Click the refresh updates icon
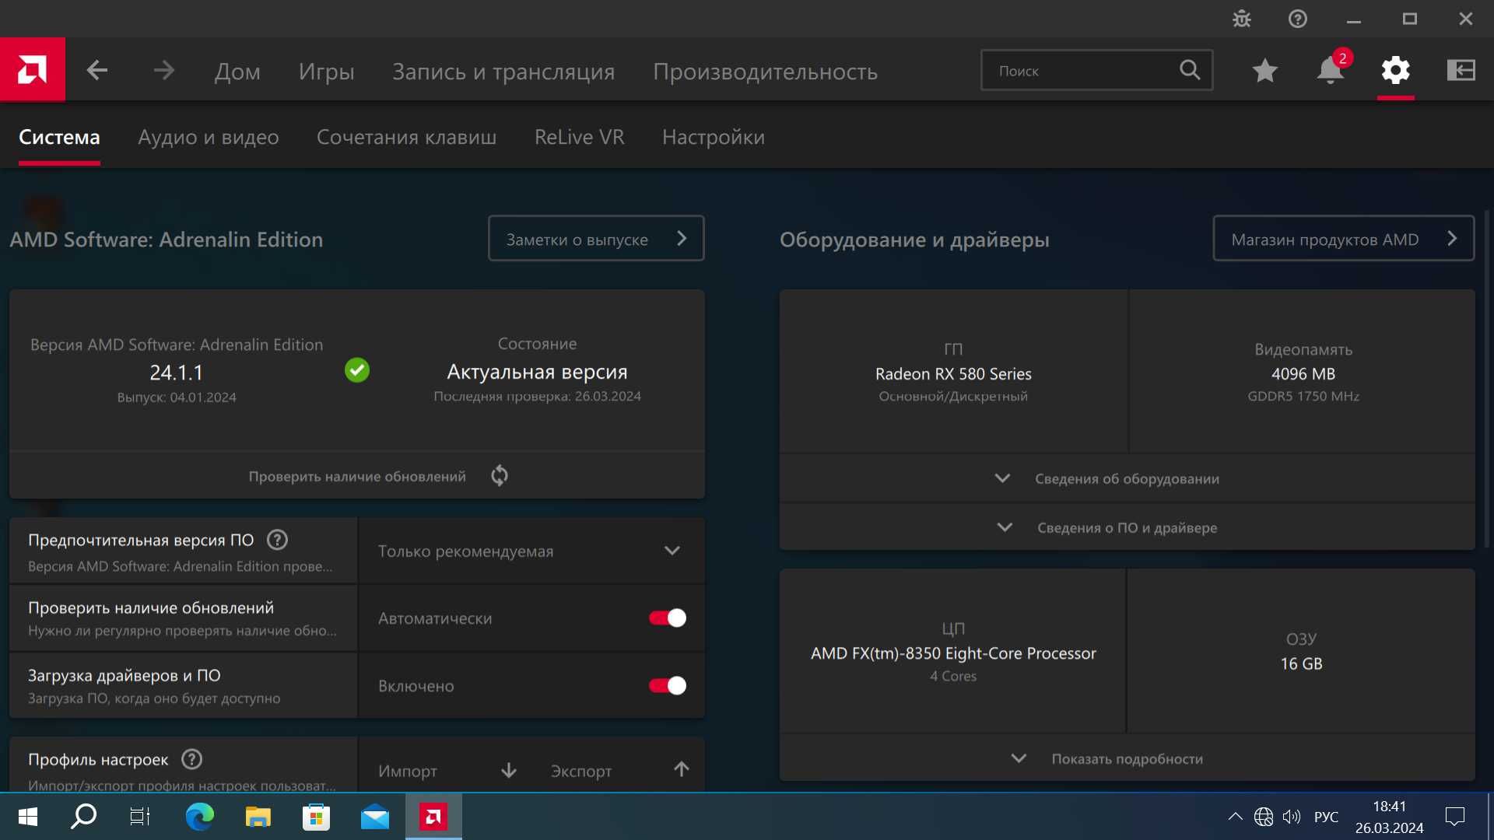 coord(500,475)
